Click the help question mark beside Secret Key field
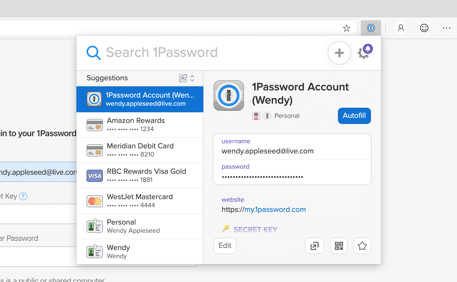This screenshot has width=457, height=282. click(23, 196)
